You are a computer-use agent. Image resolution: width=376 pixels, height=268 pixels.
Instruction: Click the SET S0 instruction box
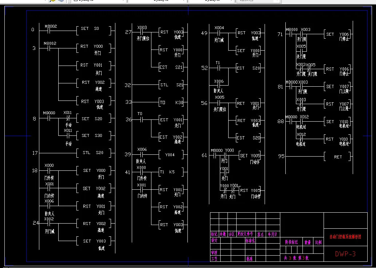(94, 30)
